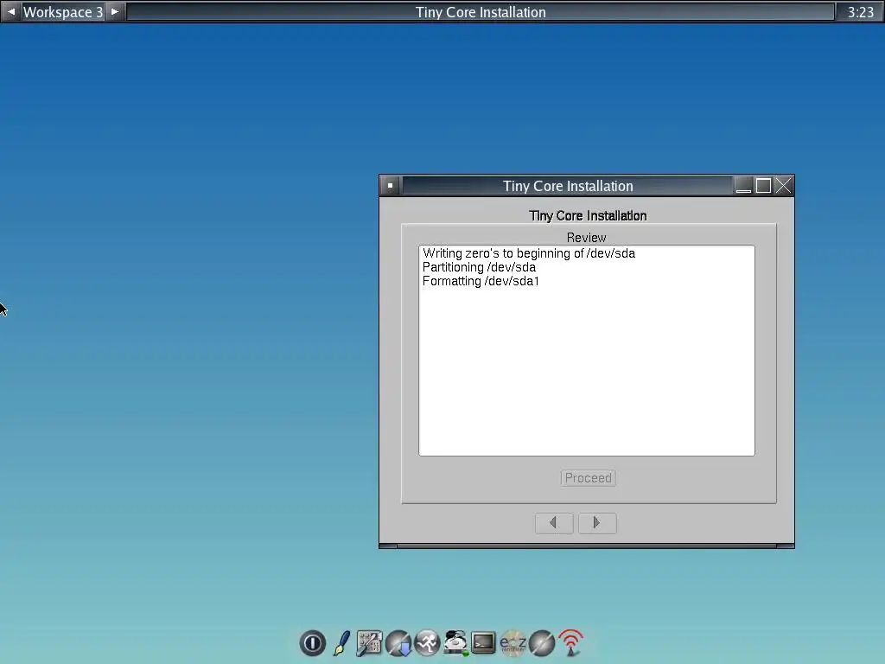Click the 'Formatting /dev/sda1' line

click(481, 281)
